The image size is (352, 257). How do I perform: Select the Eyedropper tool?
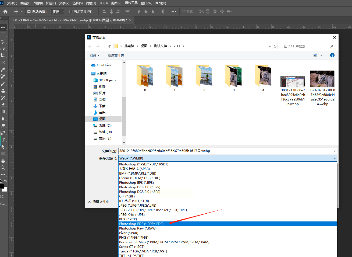[x=3, y=70]
